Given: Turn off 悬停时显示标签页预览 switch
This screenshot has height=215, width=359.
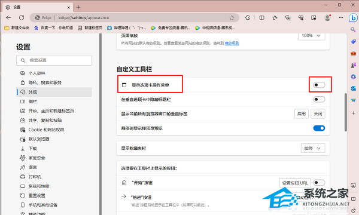Looking at the screenshot, I should coord(319,128).
